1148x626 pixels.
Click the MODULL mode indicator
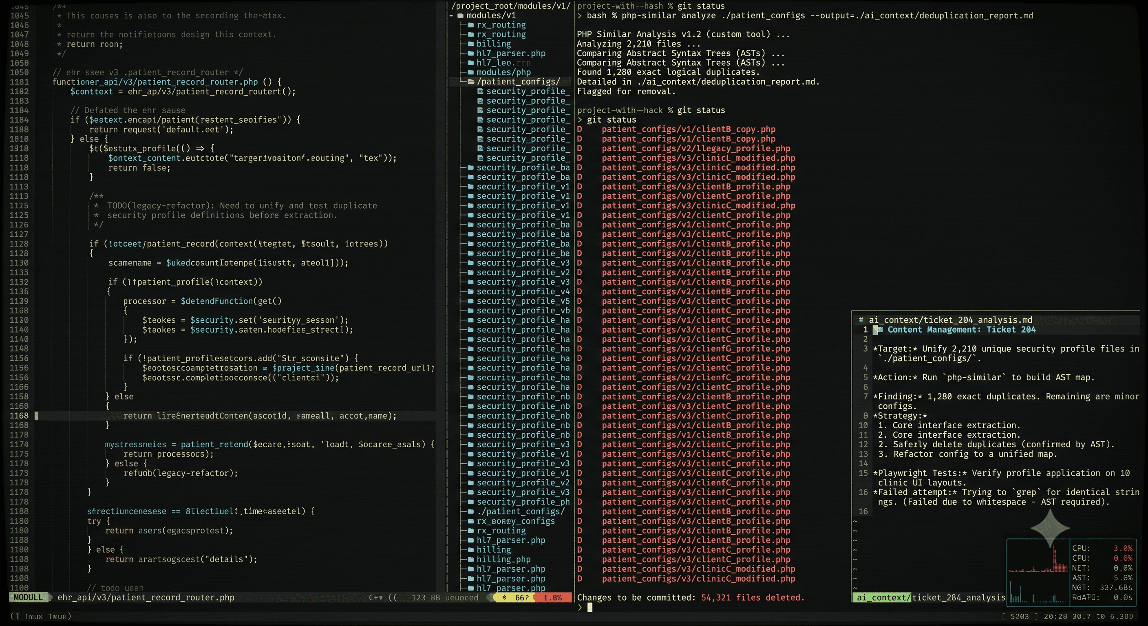28,597
